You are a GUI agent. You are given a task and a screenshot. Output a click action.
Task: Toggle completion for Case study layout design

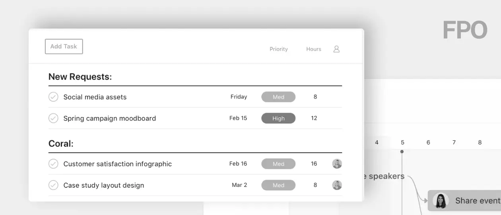click(53, 185)
